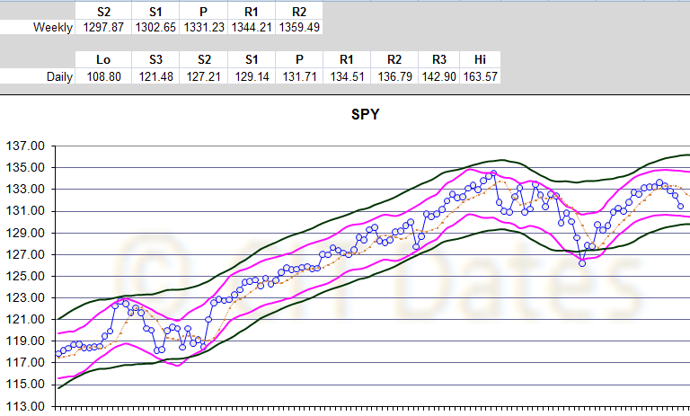The width and height of the screenshot is (690, 416).
Task: Select the Daily S2 value 127.21
Action: click(204, 76)
